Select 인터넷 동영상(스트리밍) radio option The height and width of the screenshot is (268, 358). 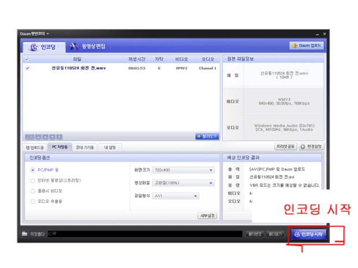click(x=33, y=180)
